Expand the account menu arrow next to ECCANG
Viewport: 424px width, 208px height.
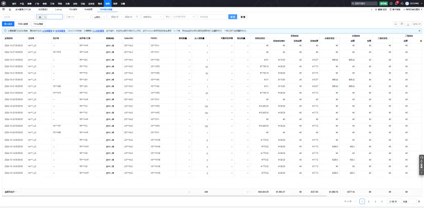click(422, 4)
